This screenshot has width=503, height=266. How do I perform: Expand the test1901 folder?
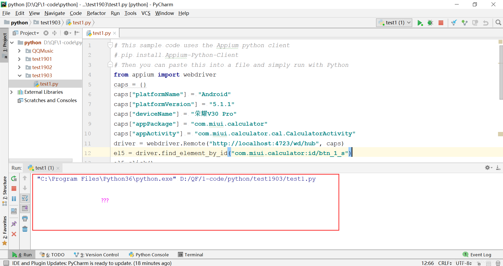[19, 59]
